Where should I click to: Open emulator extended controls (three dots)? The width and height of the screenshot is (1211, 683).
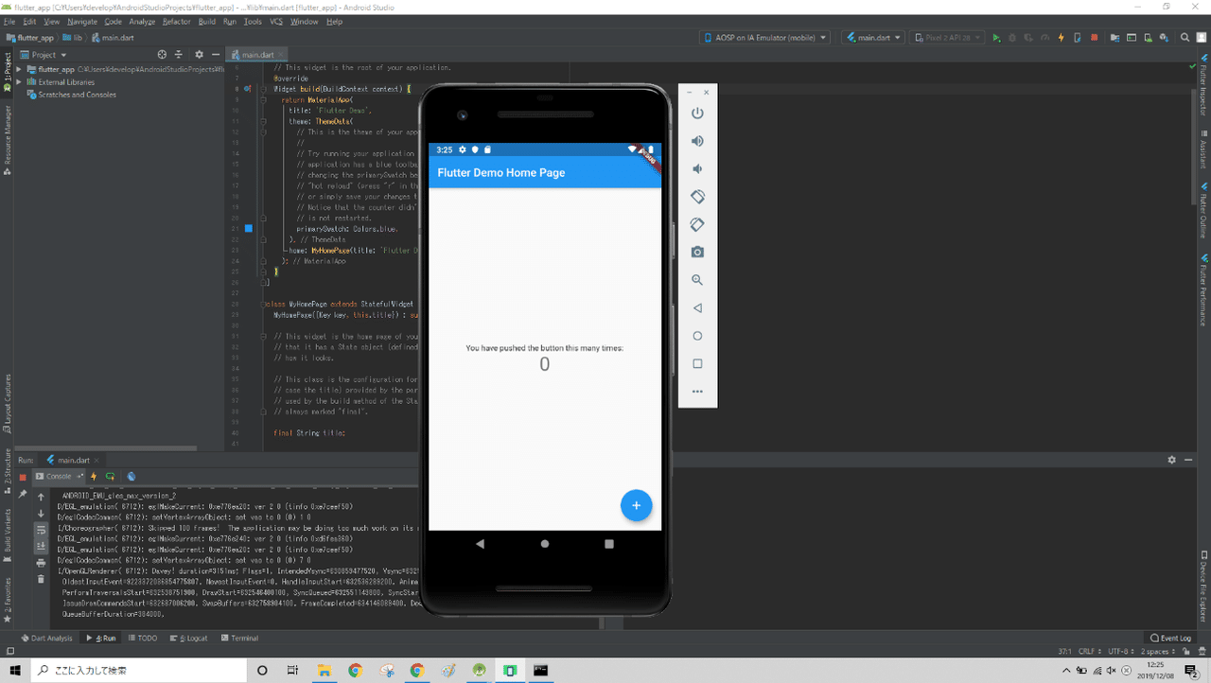[697, 392]
